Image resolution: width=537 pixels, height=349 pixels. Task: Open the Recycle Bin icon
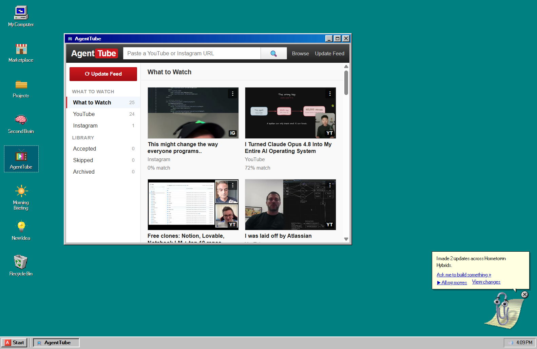click(x=21, y=266)
